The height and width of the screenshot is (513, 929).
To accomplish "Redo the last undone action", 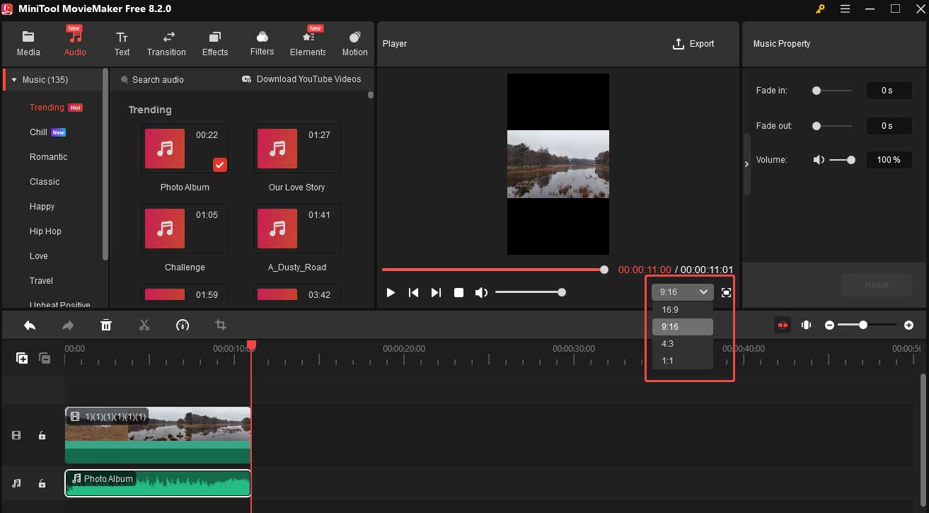I will [x=68, y=325].
